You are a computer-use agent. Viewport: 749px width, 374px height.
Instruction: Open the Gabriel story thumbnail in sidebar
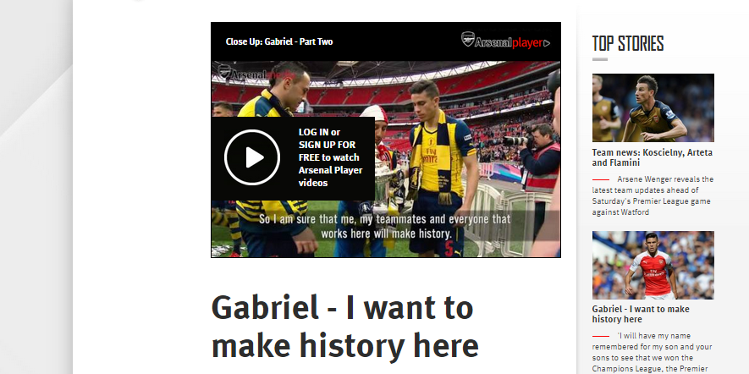pos(653,265)
